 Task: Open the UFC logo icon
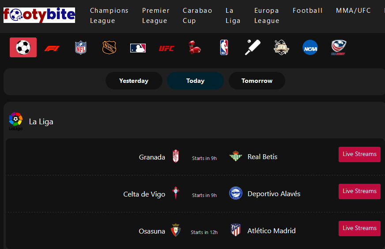[166, 48]
